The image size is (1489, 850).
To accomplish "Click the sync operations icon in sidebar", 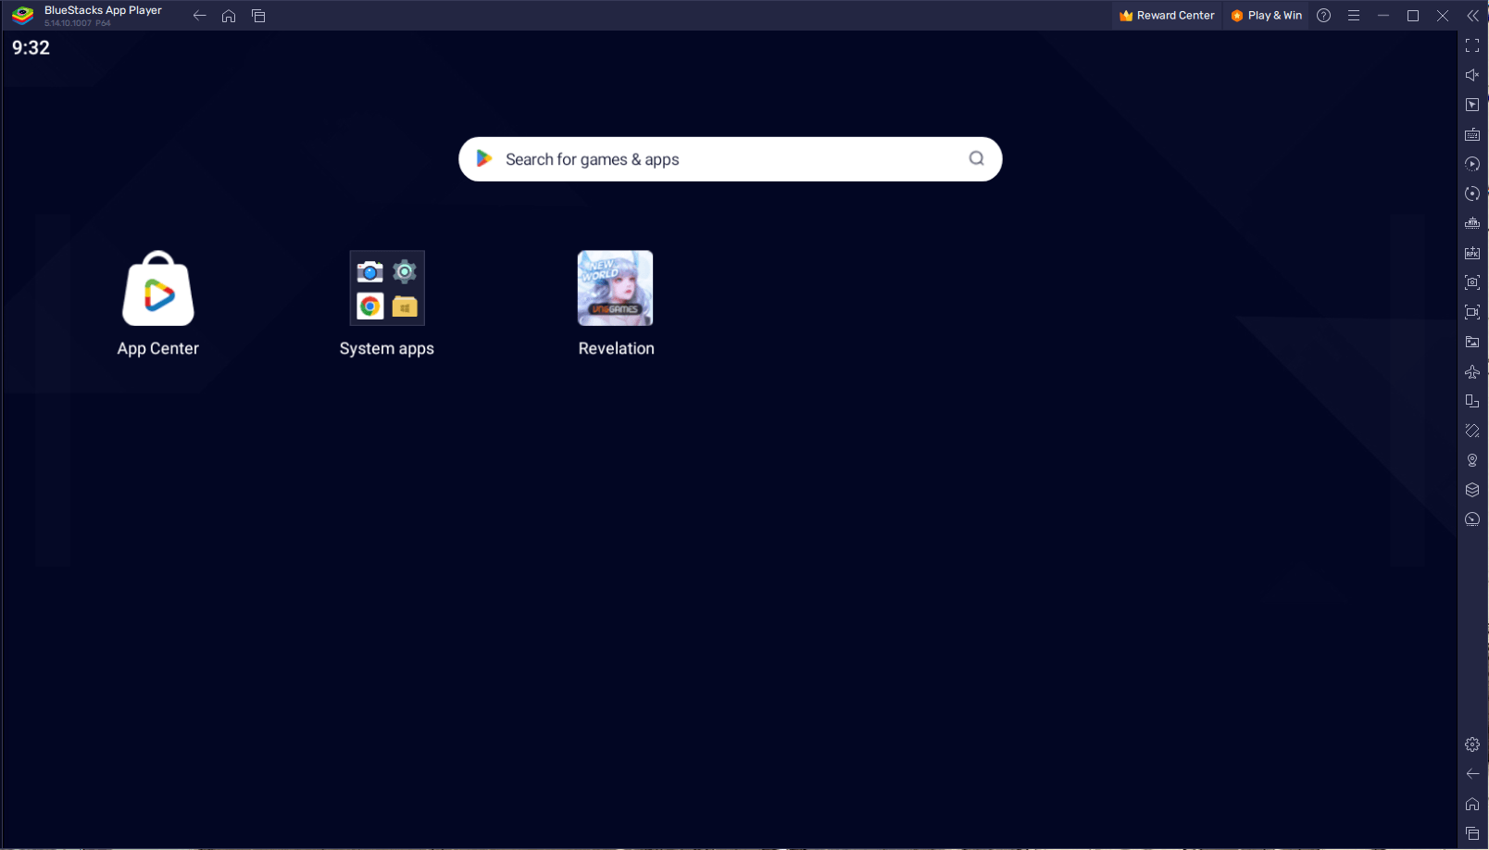I will 1472,194.
